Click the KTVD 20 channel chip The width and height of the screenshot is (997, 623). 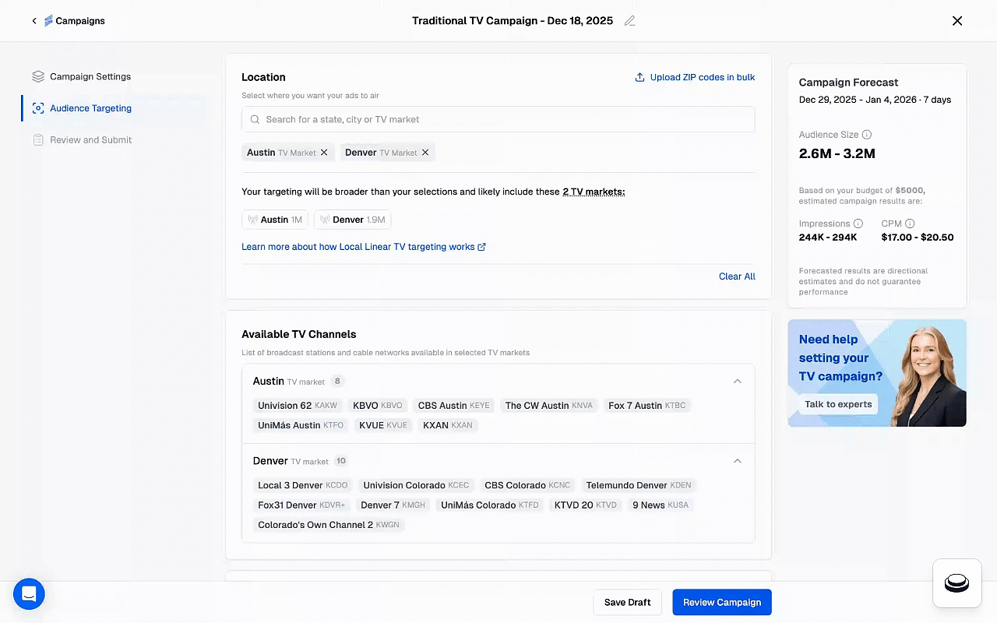click(586, 505)
